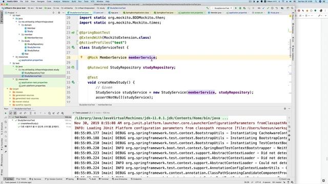Click the VCS commit checkmark icon
Image resolution: width=328 pixels, height=184 pixels.
click(x=268, y=8)
